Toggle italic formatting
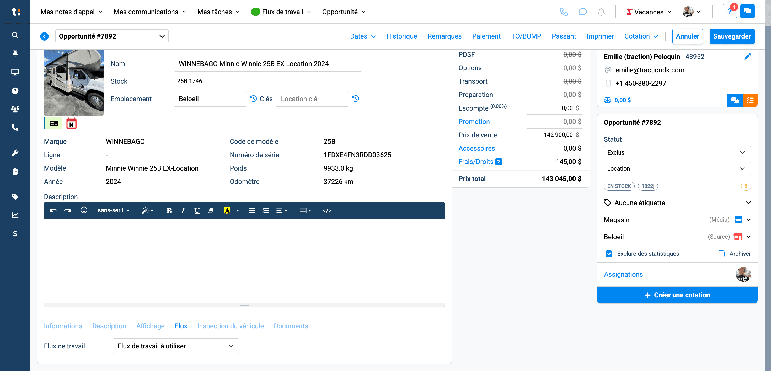Viewport: 771px width, 371px height. 183,210
